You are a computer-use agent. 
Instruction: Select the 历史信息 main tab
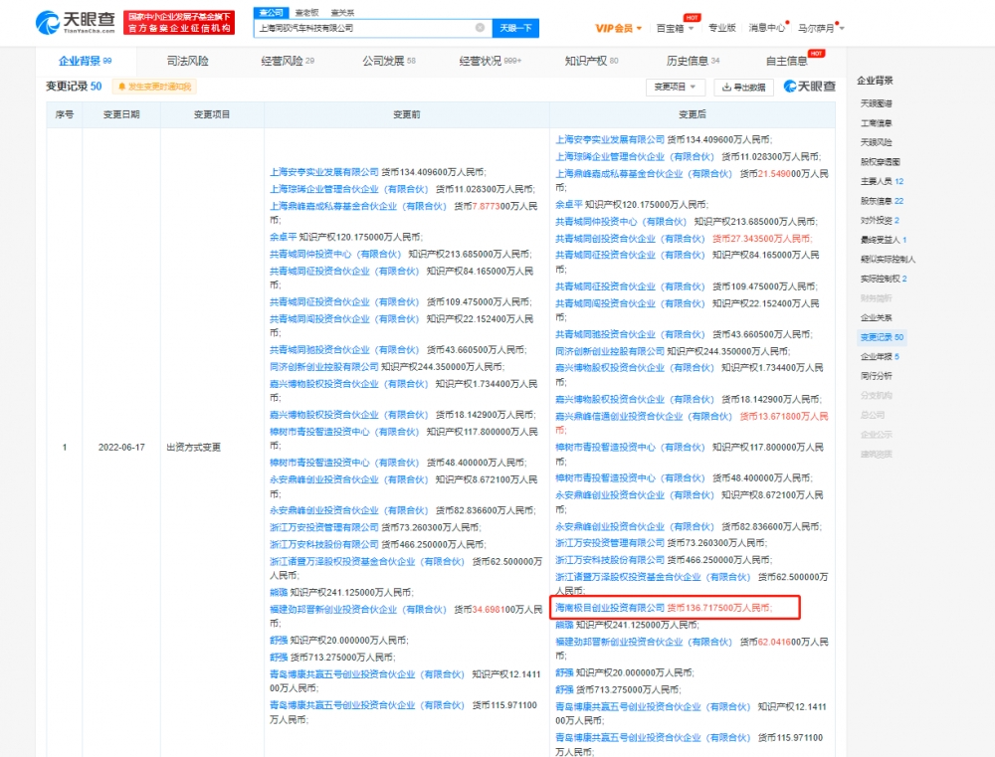pyautogui.click(x=693, y=61)
